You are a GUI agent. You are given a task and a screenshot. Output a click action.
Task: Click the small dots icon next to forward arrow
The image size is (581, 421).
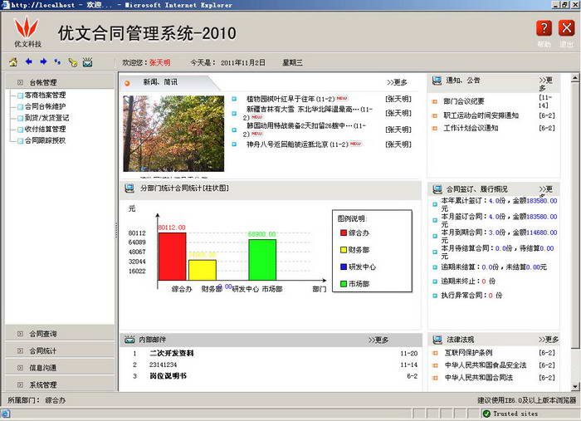tap(57, 62)
